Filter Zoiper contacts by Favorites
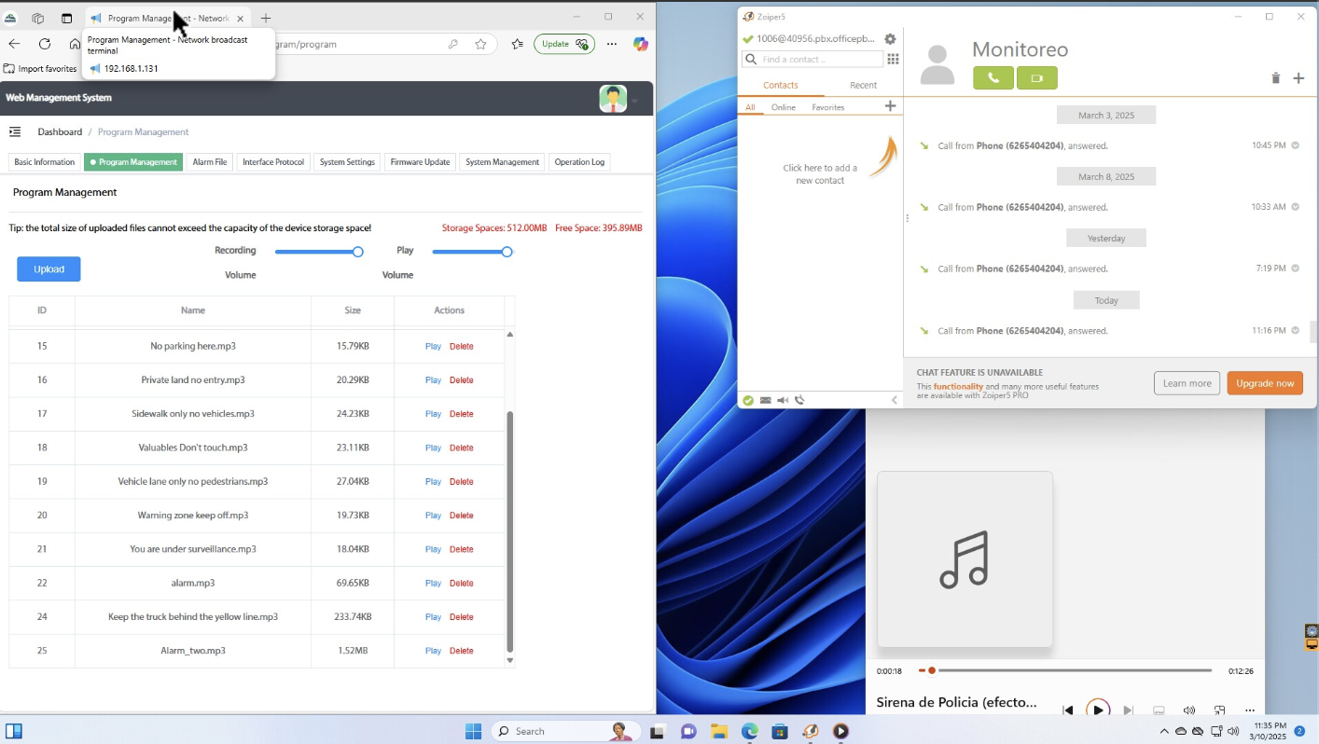The height and width of the screenshot is (744, 1319). click(x=827, y=107)
